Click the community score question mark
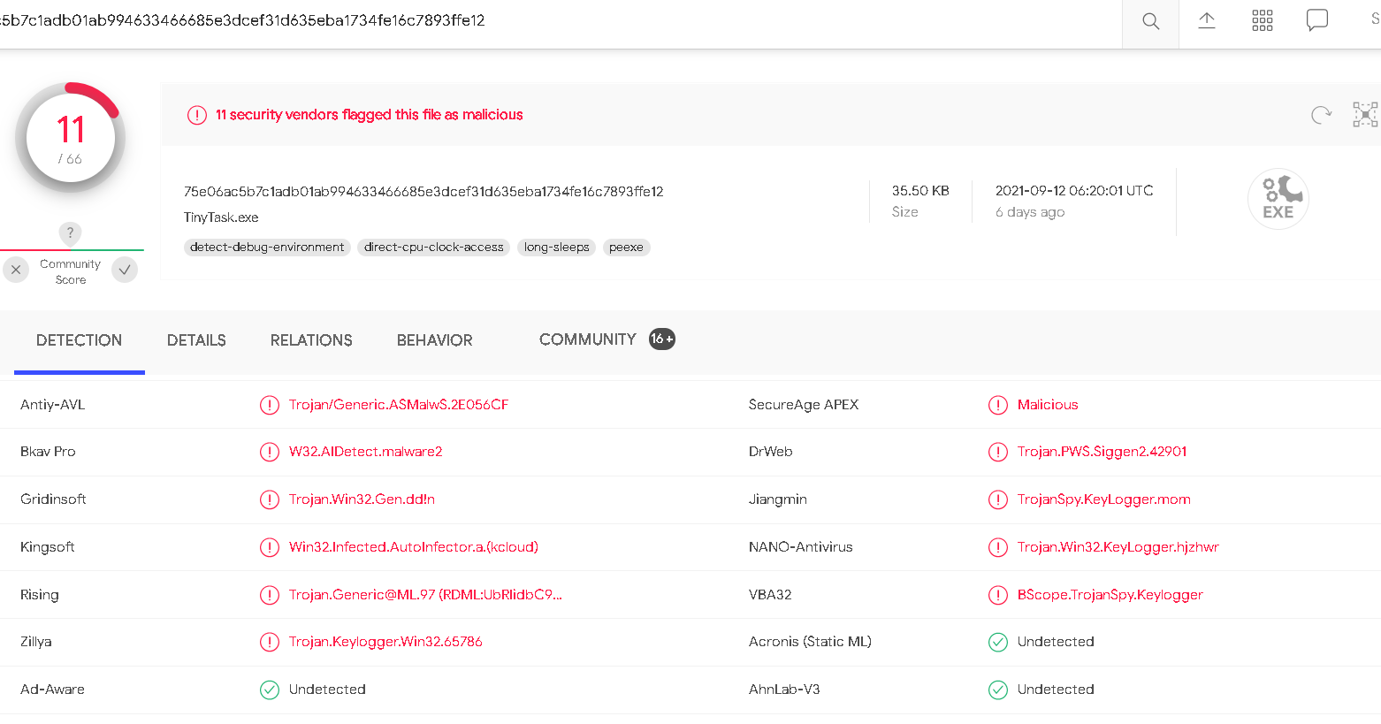Image resolution: width=1381 pixels, height=724 pixels. point(70,232)
